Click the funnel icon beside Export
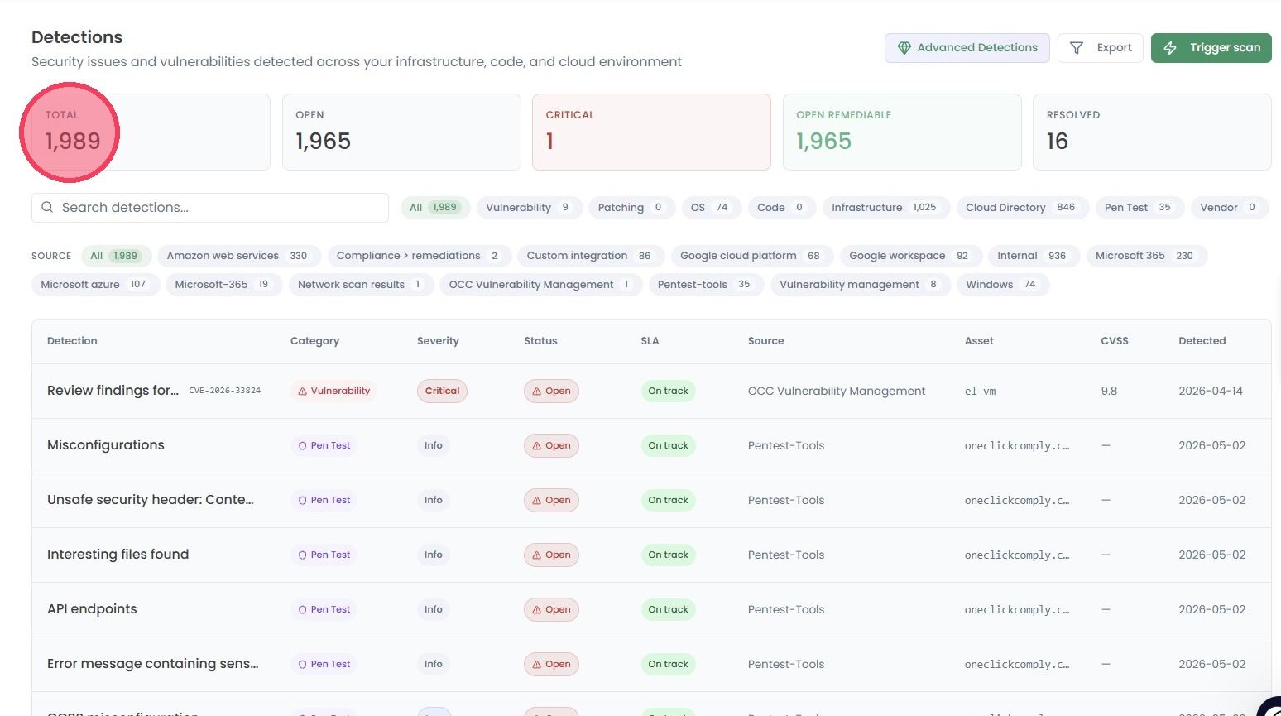 click(x=1077, y=48)
